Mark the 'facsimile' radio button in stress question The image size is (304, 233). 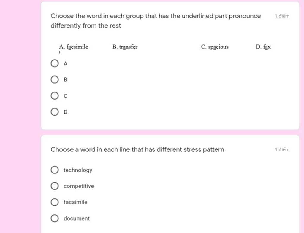pyautogui.click(x=55, y=202)
